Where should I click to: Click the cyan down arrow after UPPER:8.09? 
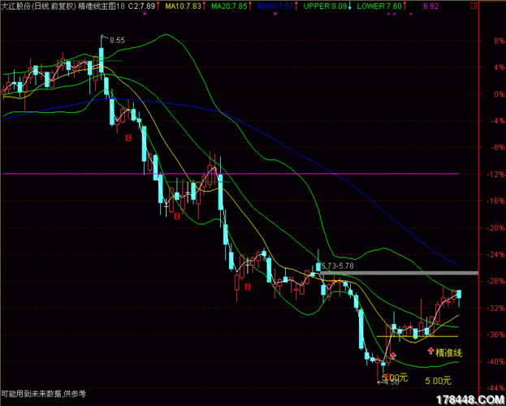(350, 6)
